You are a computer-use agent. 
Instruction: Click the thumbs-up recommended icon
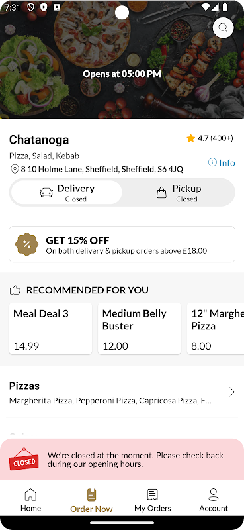(15, 290)
